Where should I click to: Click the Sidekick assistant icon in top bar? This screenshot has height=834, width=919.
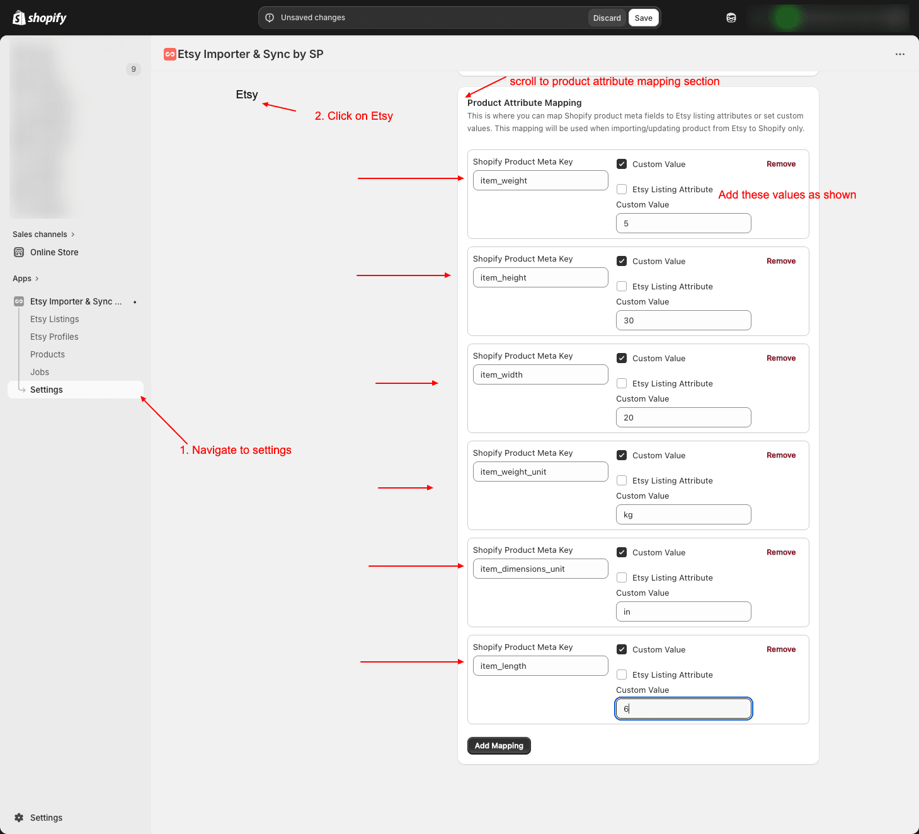(x=731, y=18)
